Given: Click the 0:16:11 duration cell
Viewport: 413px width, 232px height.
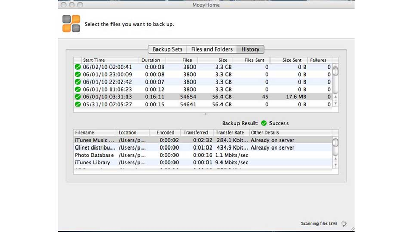Looking at the screenshot, I should [154, 97].
